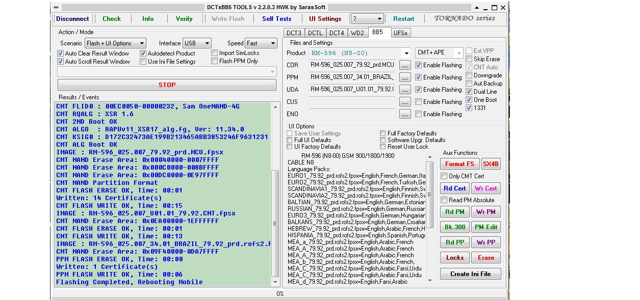Click the red STOP button
Image resolution: width=640 pixels, height=300 pixels.
coord(167,85)
